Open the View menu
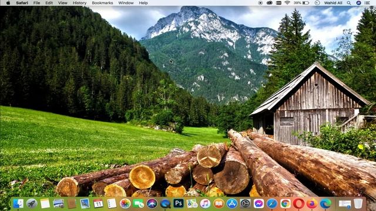The width and height of the screenshot is (376, 211). pos(63,3)
